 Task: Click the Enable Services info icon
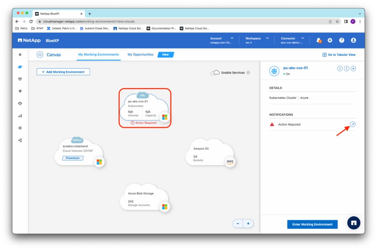coord(248,72)
